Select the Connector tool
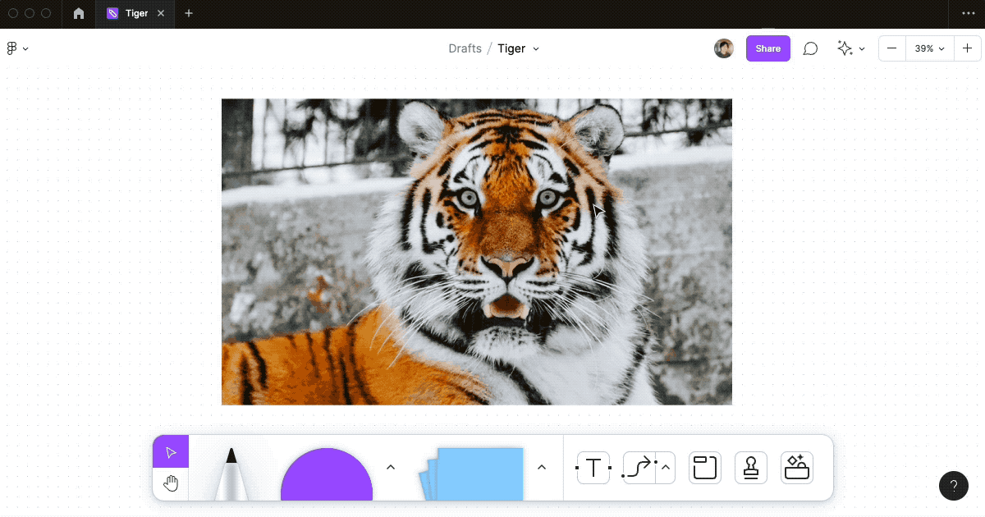Screen dimensions: 985x517 pyautogui.click(x=639, y=468)
